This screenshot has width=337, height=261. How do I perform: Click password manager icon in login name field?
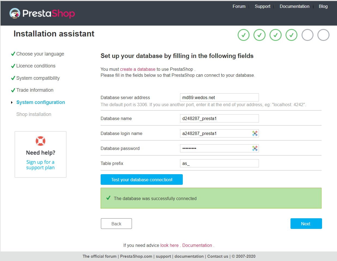pos(255,133)
